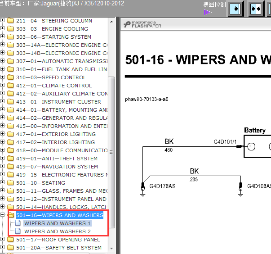Click the 211-04 Steering Column folder icon
The width and height of the screenshot is (271, 254).
point(10,21)
